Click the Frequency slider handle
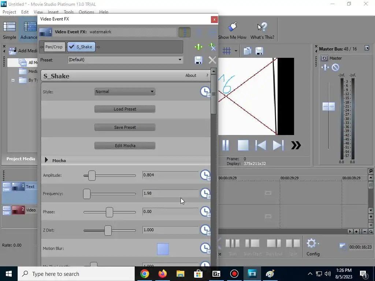This screenshot has width=375, height=281. (x=87, y=194)
